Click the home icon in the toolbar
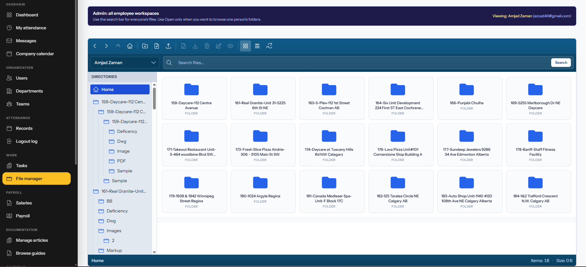The image size is (586, 267). 130,46
